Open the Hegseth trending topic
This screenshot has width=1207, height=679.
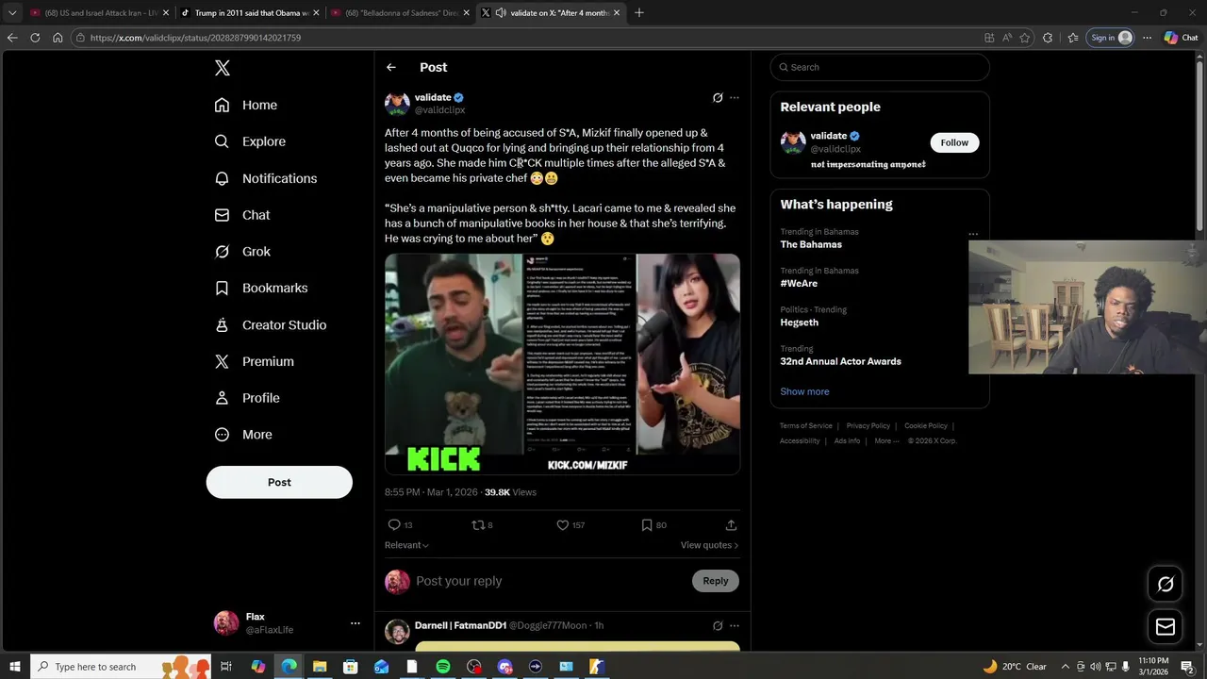(x=800, y=323)
